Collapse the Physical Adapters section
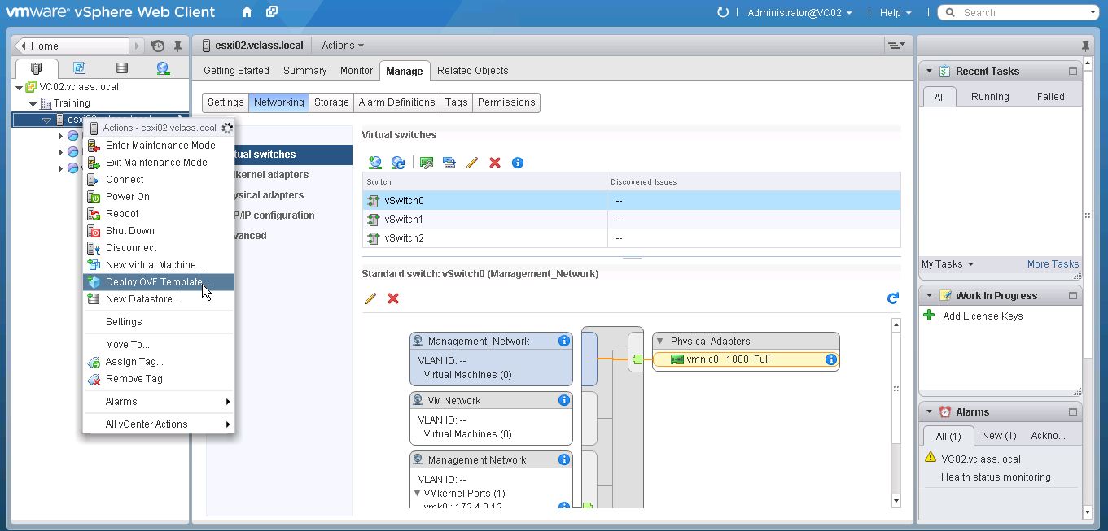The image size is (1108, 531). coord(660,342)
